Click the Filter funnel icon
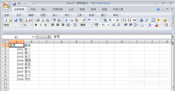Image resolution: width=175 pixels, height=91 pixels. pos(134,20)
